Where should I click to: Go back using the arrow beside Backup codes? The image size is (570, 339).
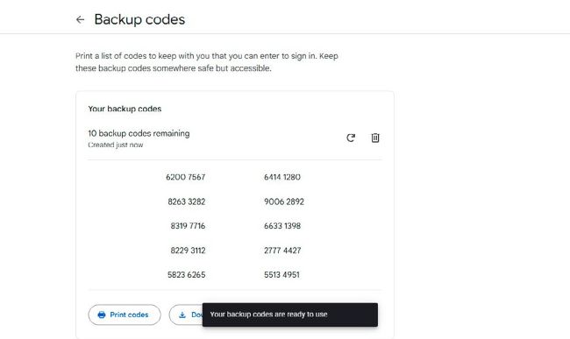[x=80, y=19]
